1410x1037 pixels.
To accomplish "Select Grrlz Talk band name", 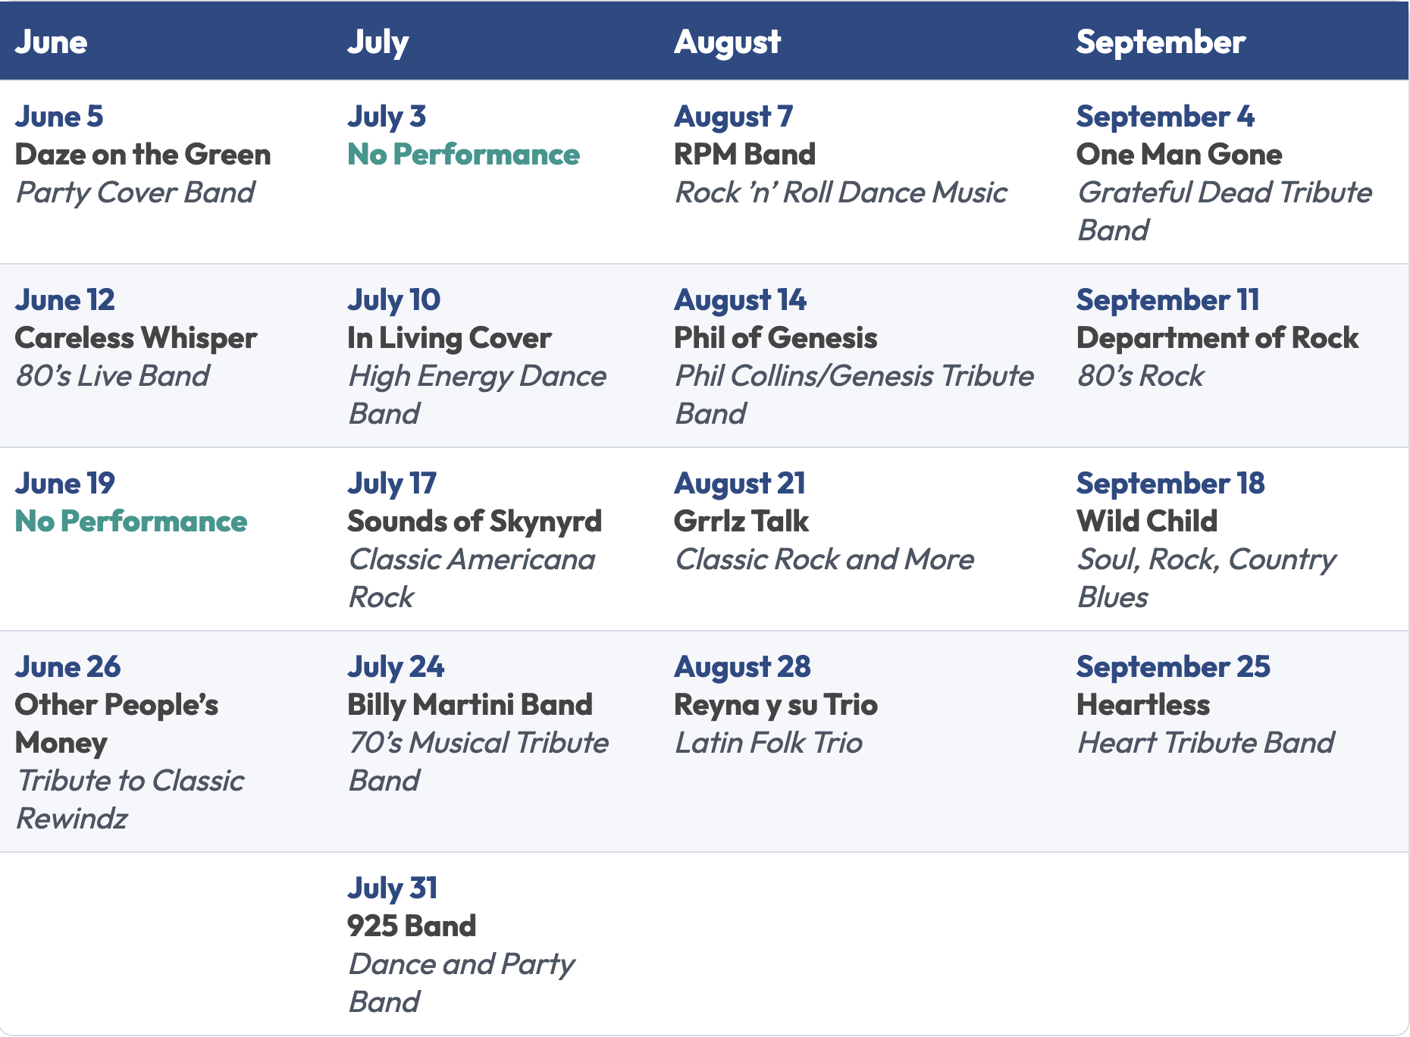I will (x=741, y=522).
